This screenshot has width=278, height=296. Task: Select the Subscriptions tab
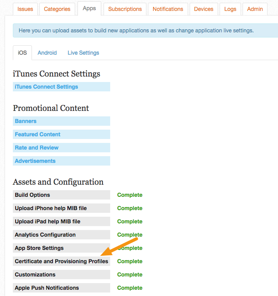pos(125,9)
